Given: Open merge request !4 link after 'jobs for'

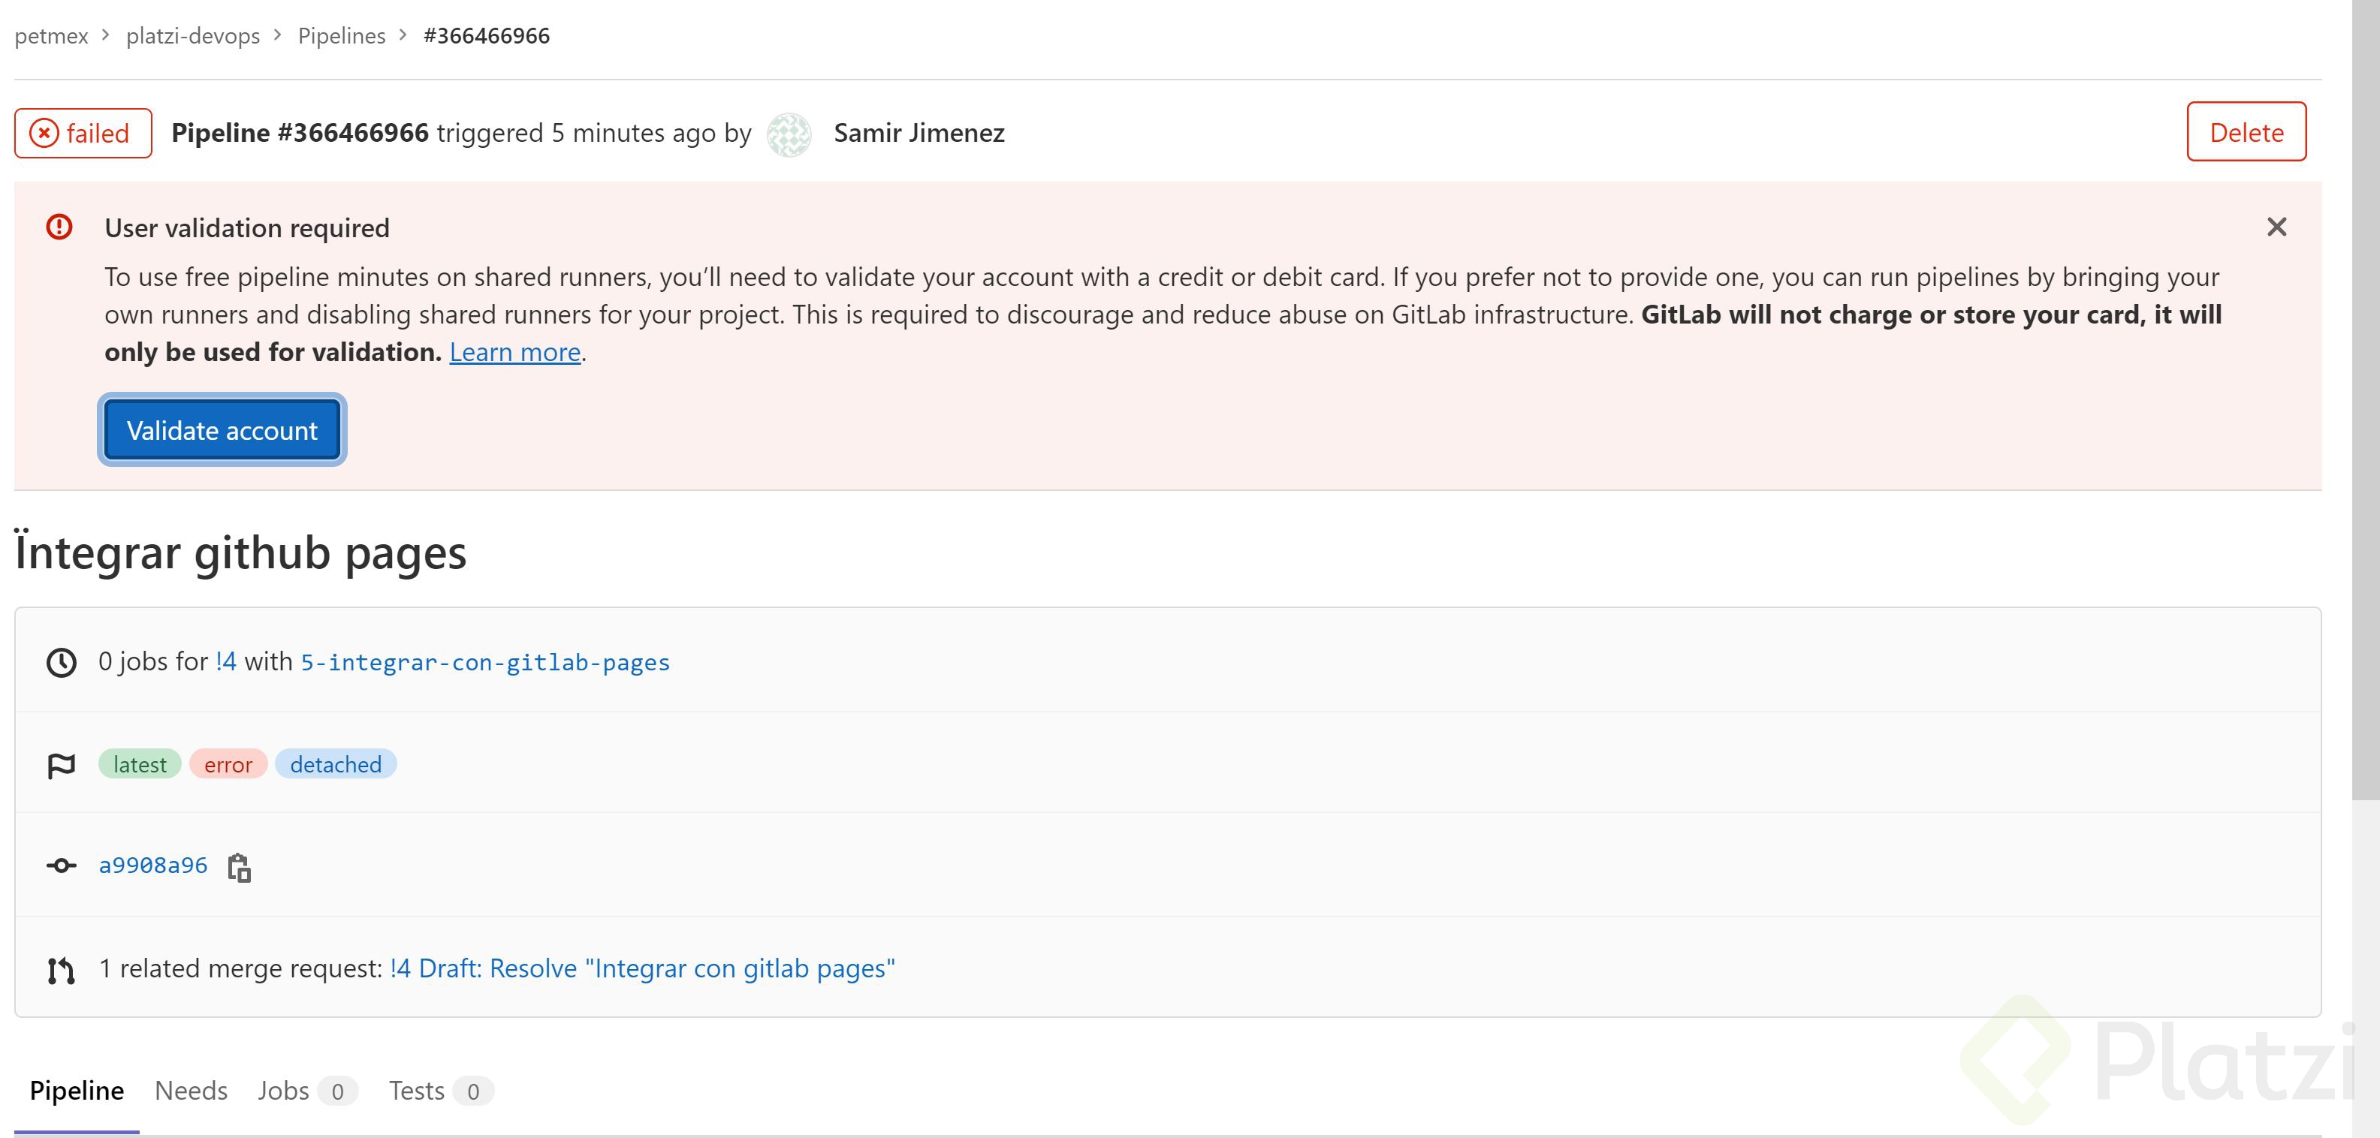Looking at the screenshot, I should coord(226,662).
